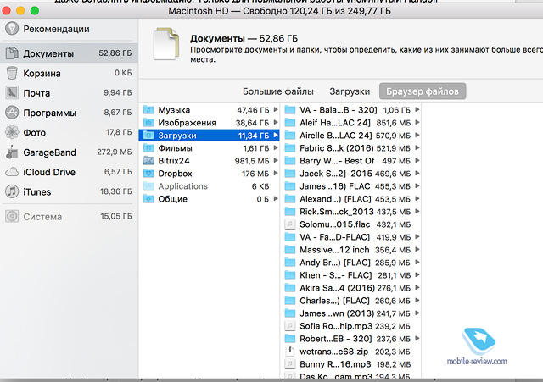Select Airelle B...LAC 24] folder row
The image size is (543, 382).
coord(351,136)
